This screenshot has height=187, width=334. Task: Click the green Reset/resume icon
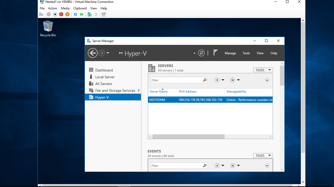coord(82,14)
